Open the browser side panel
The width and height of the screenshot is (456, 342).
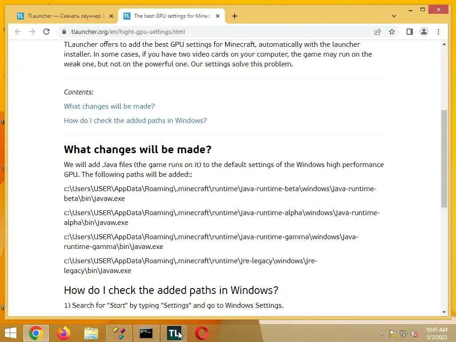coord(410,32)
